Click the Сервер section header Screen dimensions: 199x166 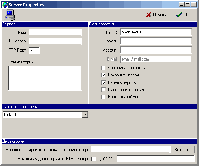coord(45,24)
